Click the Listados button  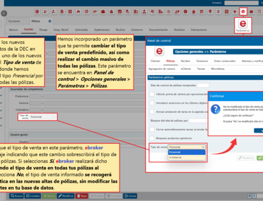[x=33, y=196]
